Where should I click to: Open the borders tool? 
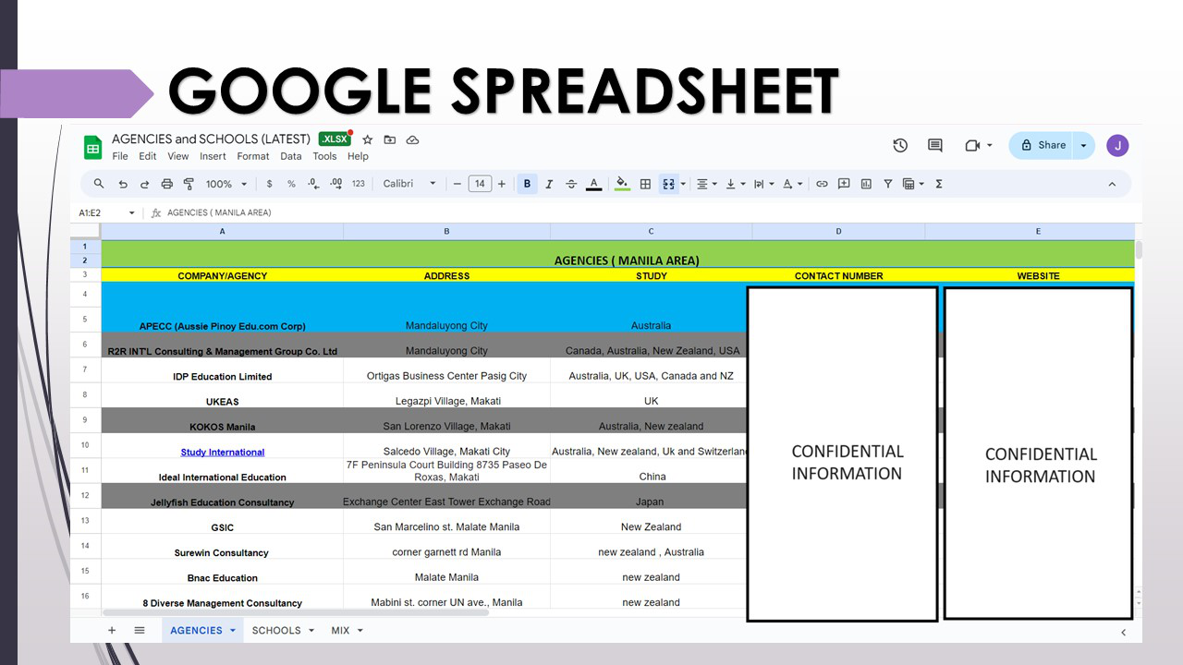[646, 184]
